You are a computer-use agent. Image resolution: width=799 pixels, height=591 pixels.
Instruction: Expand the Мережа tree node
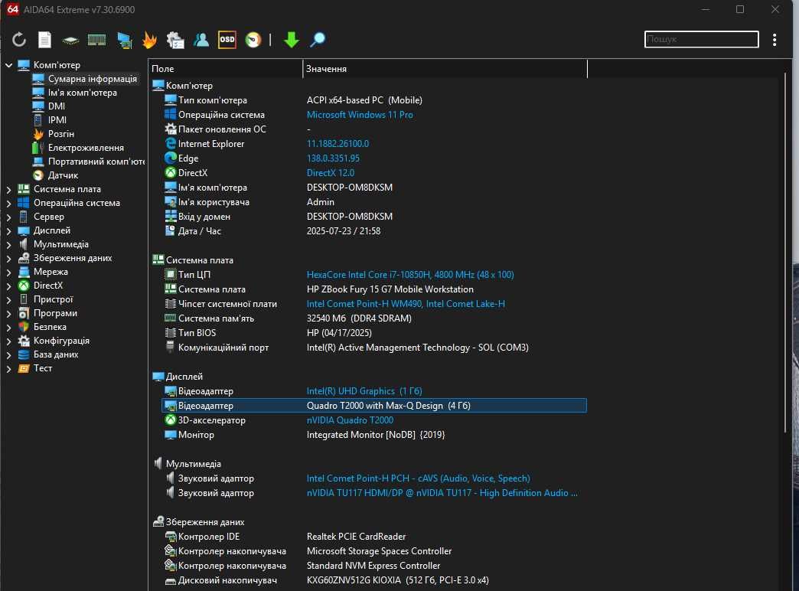pyautogui.click(x=8, y=272)
